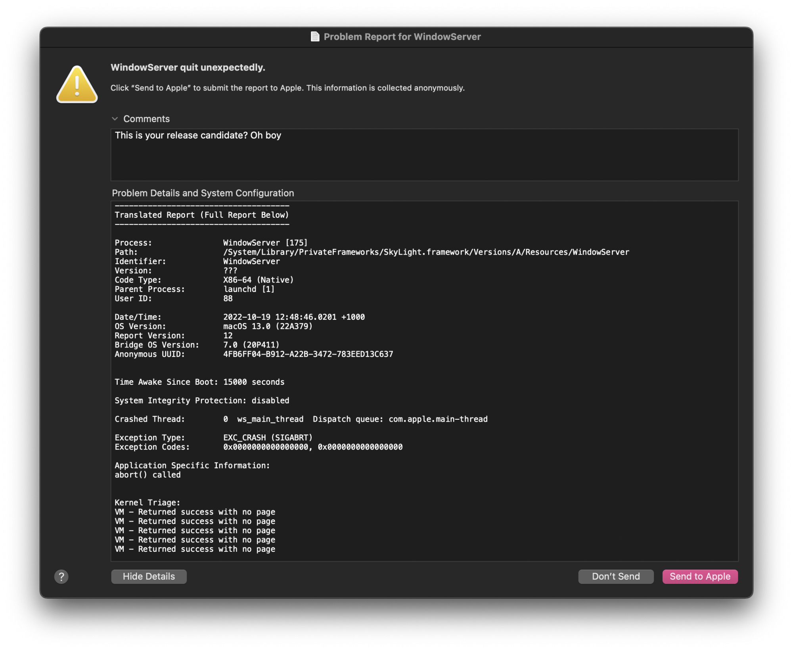Click the 'WindowServer quit unexpectedly' heading

click(188, 67)
